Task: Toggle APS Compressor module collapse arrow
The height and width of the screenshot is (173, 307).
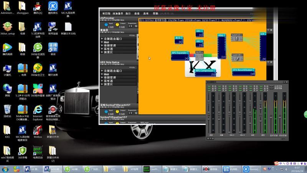Action: [215, 70]
